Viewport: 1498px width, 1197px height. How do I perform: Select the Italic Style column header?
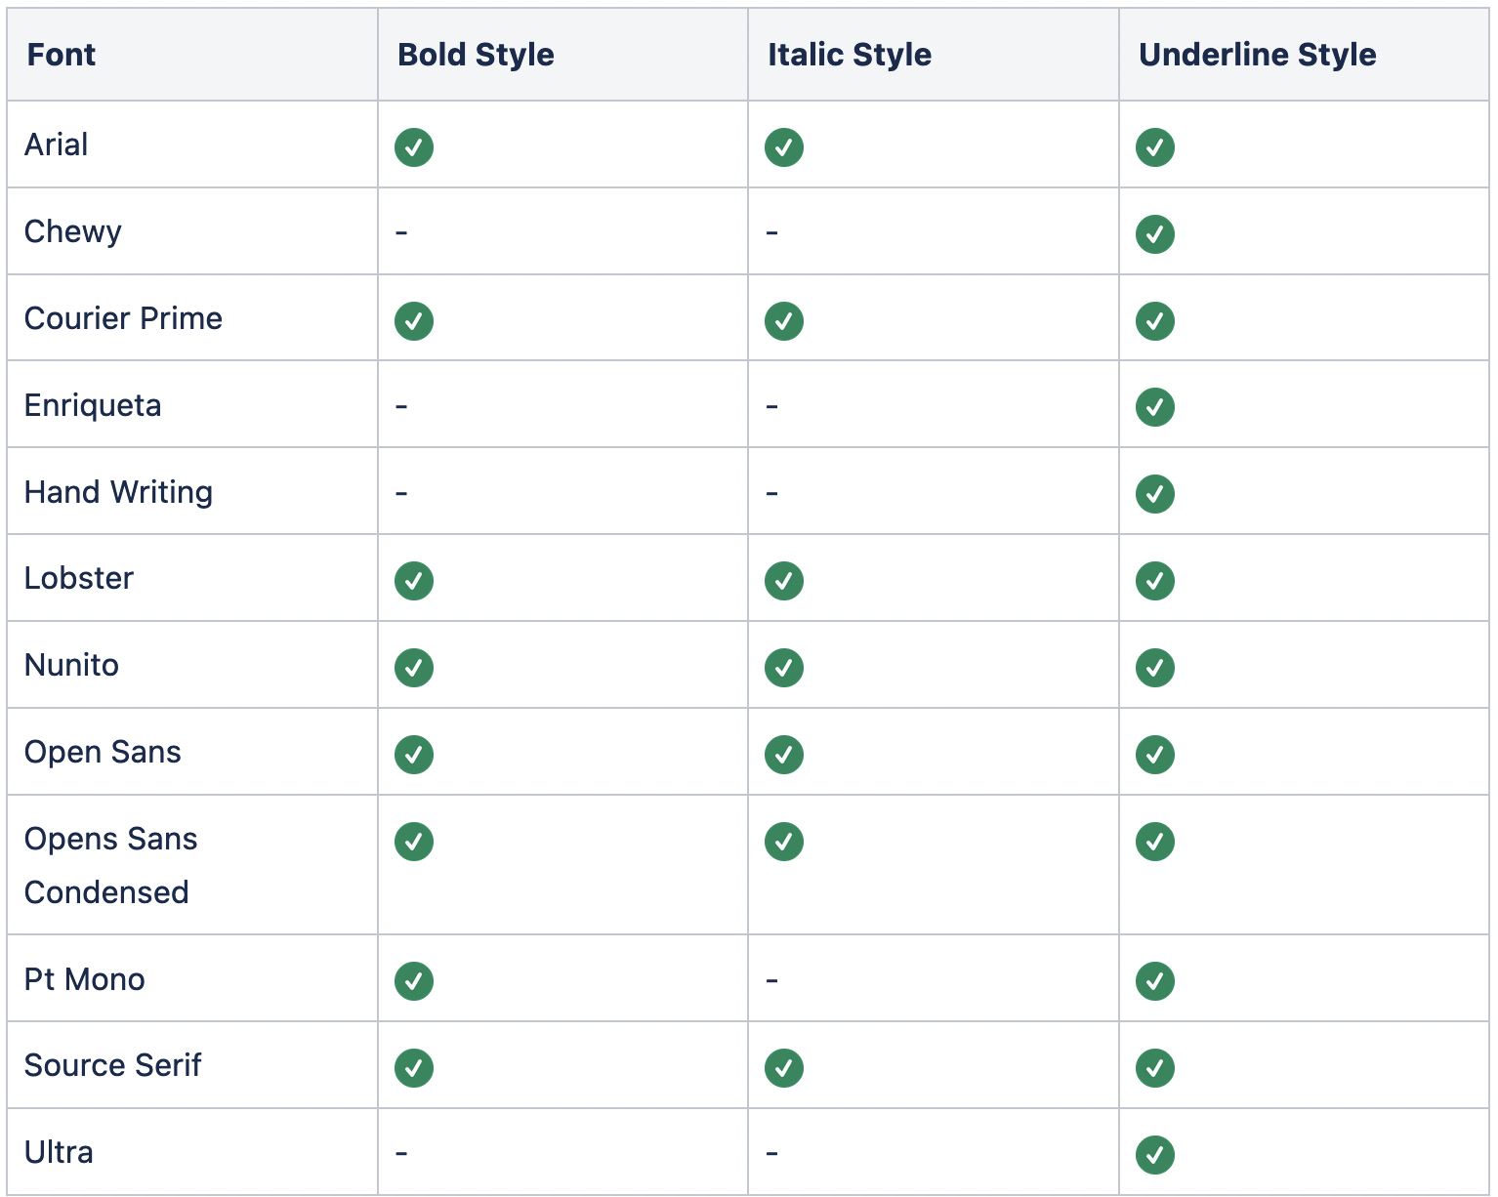(850, 55)
